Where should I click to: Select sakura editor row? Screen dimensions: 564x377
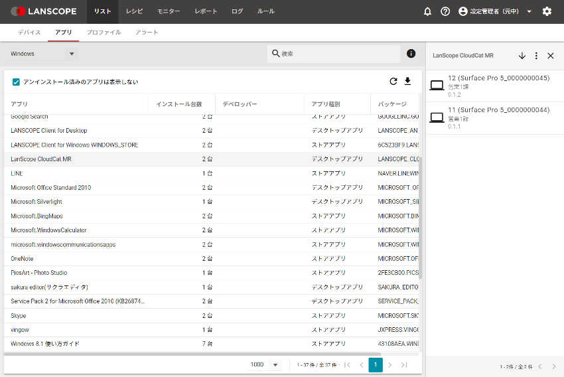211,287
